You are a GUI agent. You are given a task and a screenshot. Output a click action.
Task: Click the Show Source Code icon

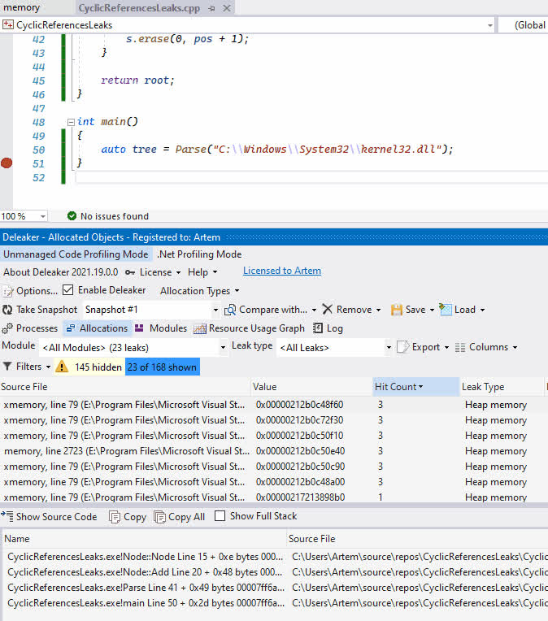click(x=7, y=516)
